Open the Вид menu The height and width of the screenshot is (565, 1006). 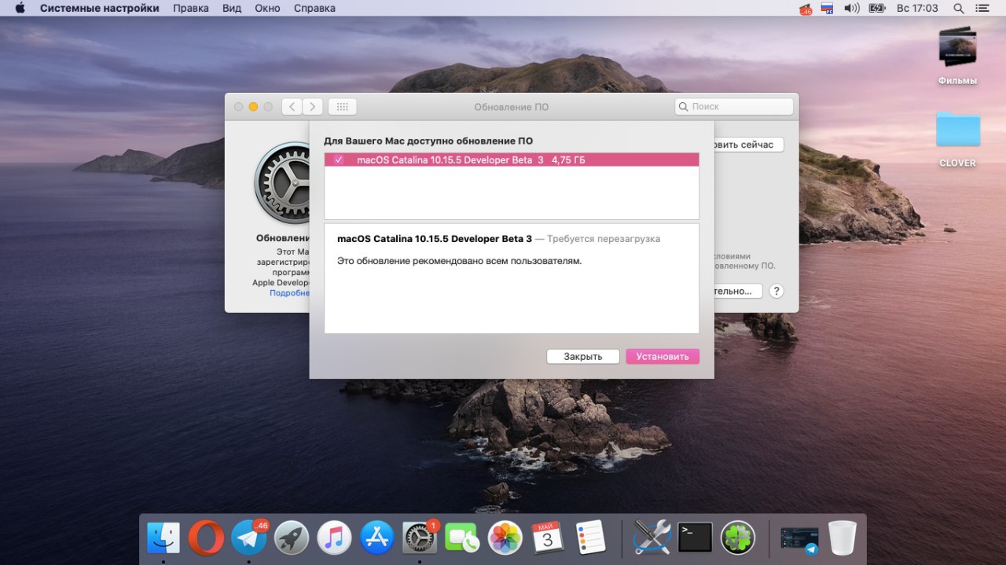(232, 8)
